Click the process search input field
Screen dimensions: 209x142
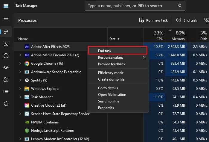click(135, 6)
